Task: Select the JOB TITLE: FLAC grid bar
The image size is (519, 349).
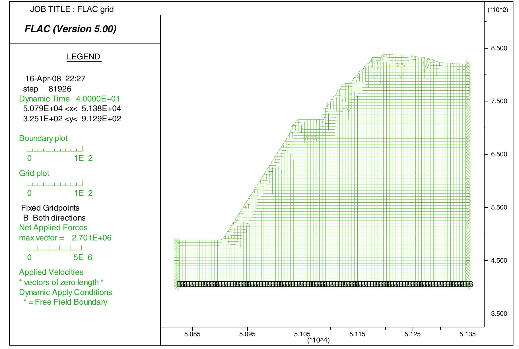Action: pos(73,9)
